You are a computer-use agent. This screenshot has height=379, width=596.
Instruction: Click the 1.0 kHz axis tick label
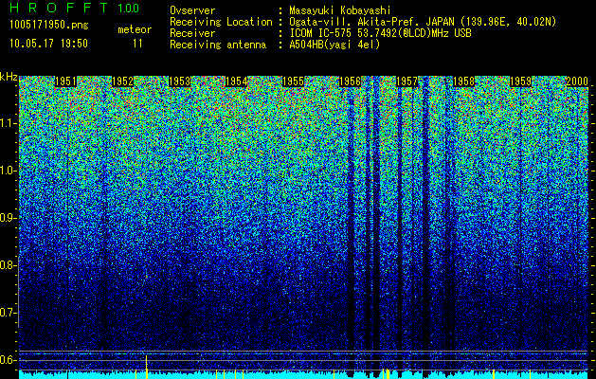[x=9, y=171]
